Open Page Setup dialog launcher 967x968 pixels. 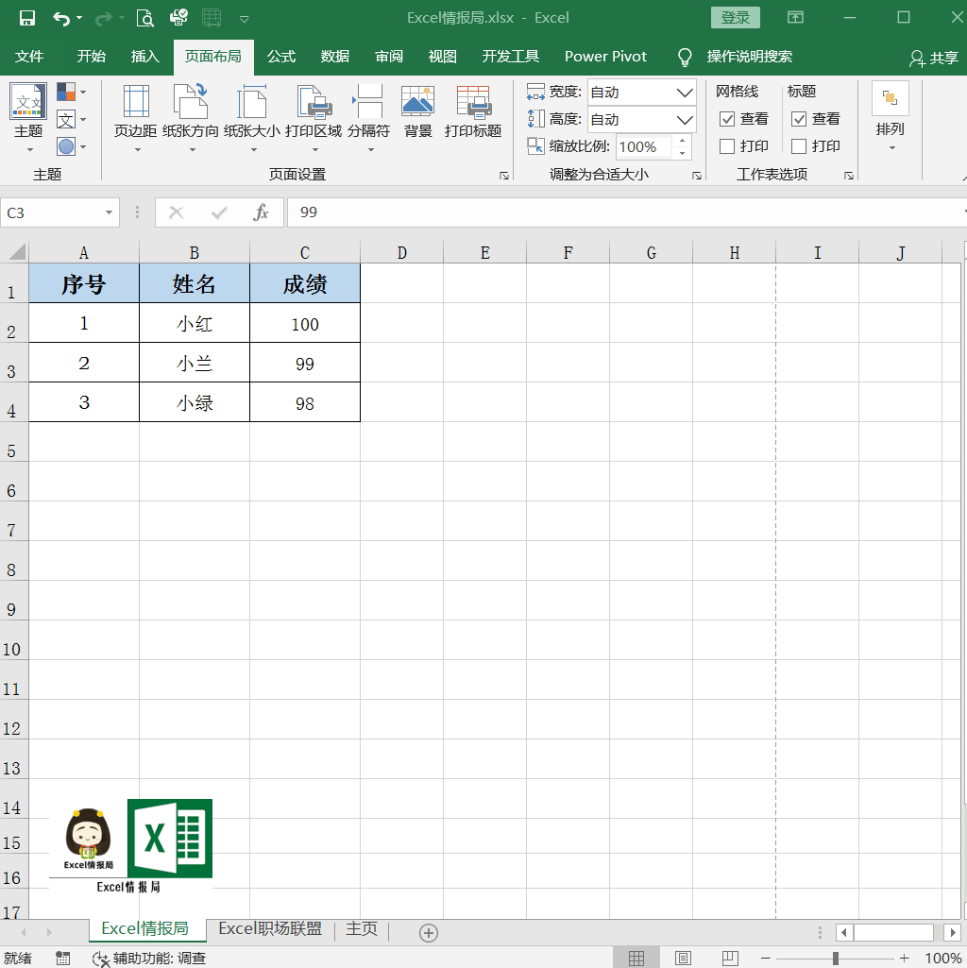(504, 176)
